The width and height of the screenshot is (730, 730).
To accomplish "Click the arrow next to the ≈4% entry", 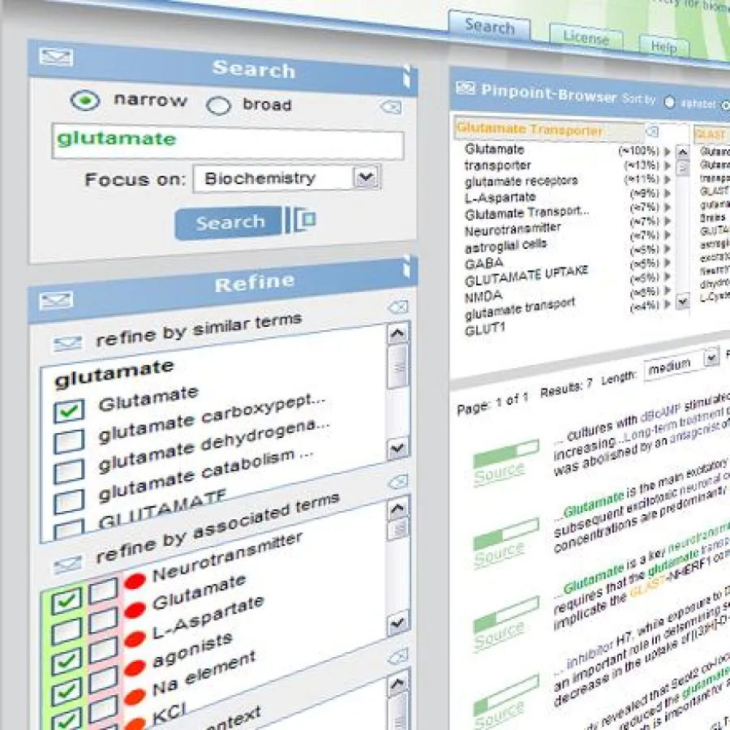I will click(668, 305).
